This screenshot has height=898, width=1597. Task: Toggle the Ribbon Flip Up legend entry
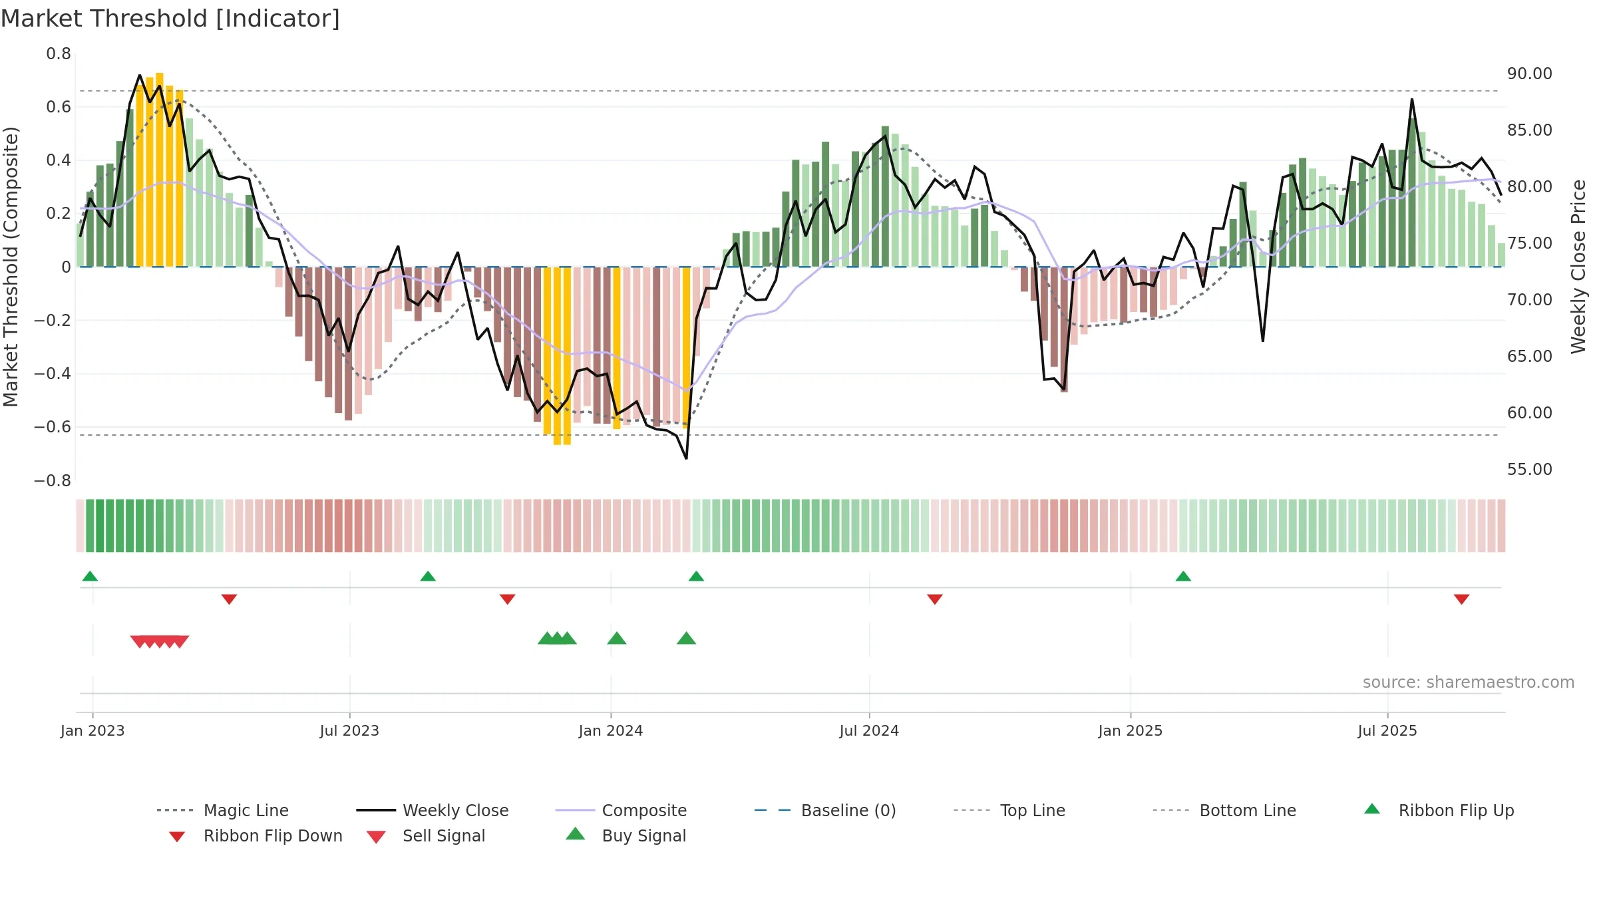(1439, 810)
